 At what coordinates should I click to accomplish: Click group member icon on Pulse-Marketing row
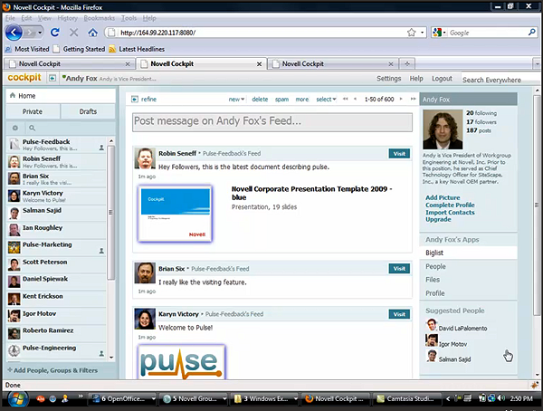tap(101, 250)
